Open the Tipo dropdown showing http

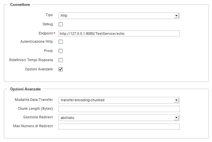tap(119, 16)
